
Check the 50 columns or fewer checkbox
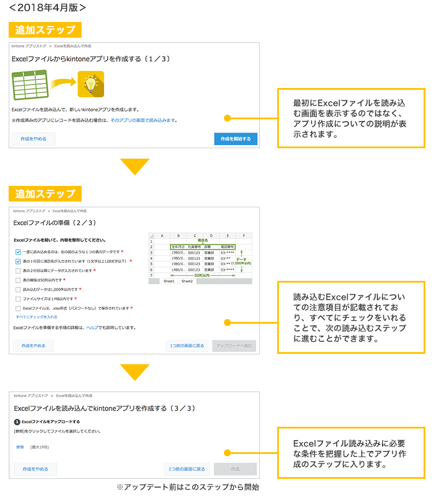(18, 280)
